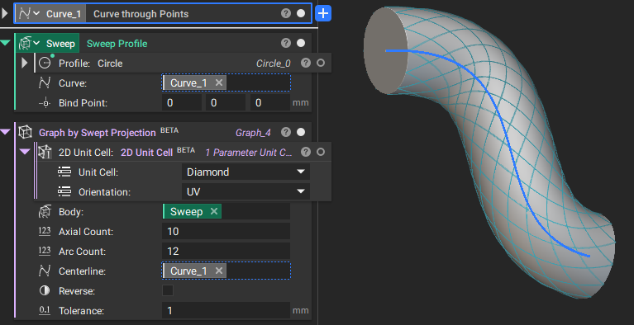The image size is (634, 325).
Task: Click the blue plus add-block button
Action: 323,13
